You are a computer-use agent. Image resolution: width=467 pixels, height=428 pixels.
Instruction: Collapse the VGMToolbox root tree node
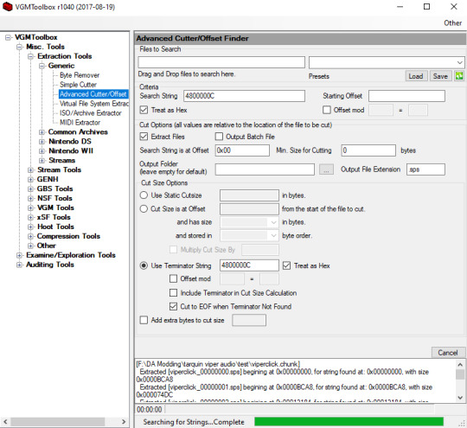pos(8,37)
